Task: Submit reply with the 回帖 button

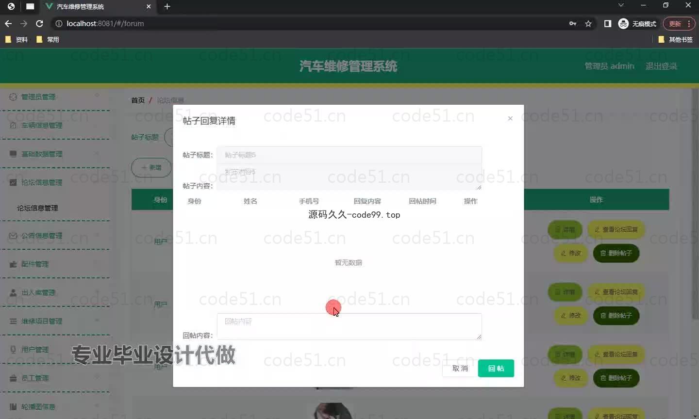Action: 496,369
